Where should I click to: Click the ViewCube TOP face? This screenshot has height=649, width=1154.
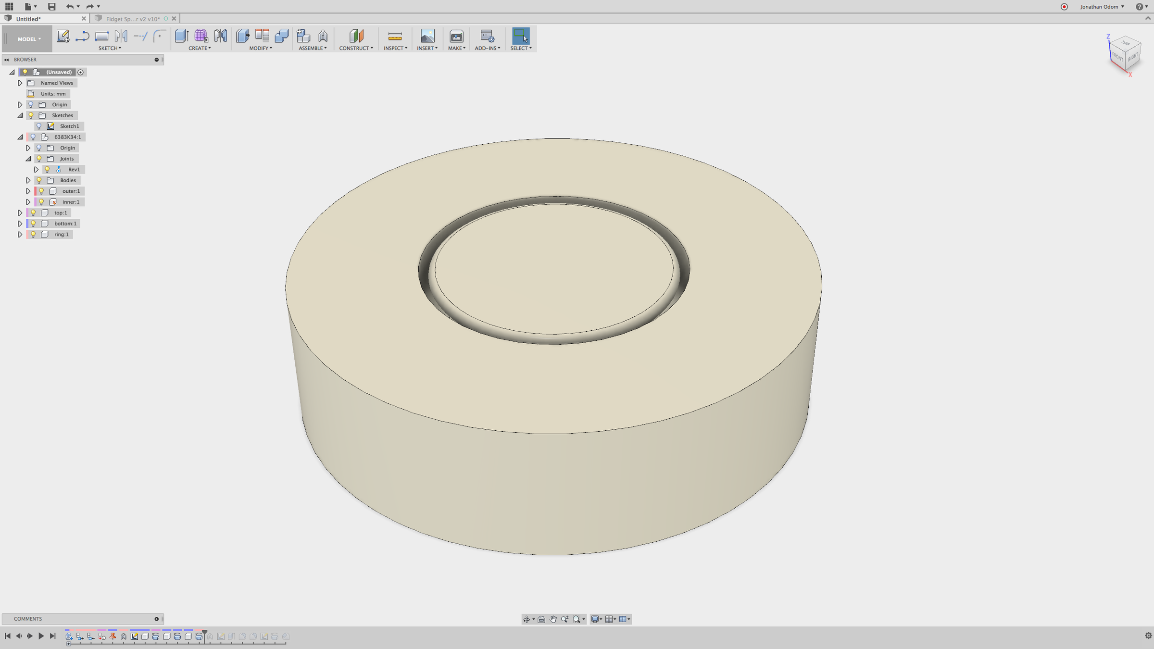click(x=1126, y=43)
